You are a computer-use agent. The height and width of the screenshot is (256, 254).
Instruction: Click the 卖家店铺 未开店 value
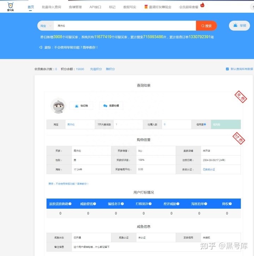click(x=206, y=151)
